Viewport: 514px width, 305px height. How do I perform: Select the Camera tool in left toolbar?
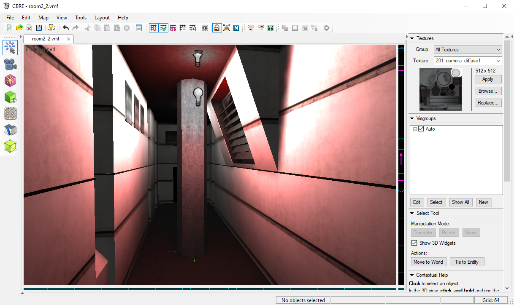coord(10,64)
